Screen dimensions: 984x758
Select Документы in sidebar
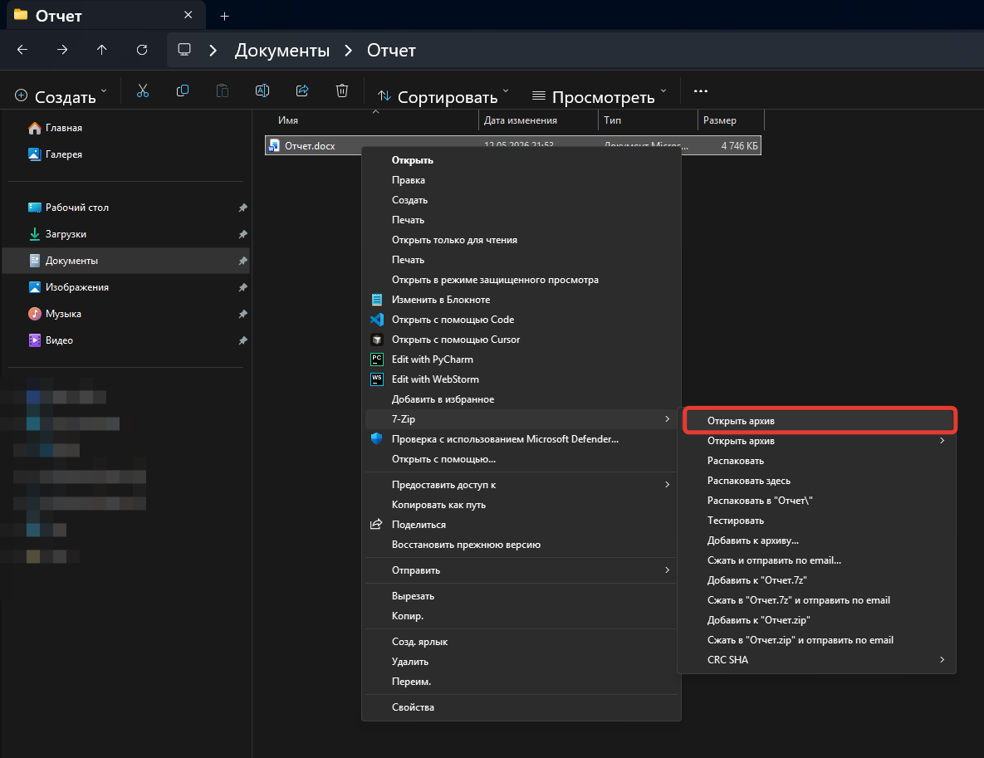click(x=125, y=261)
